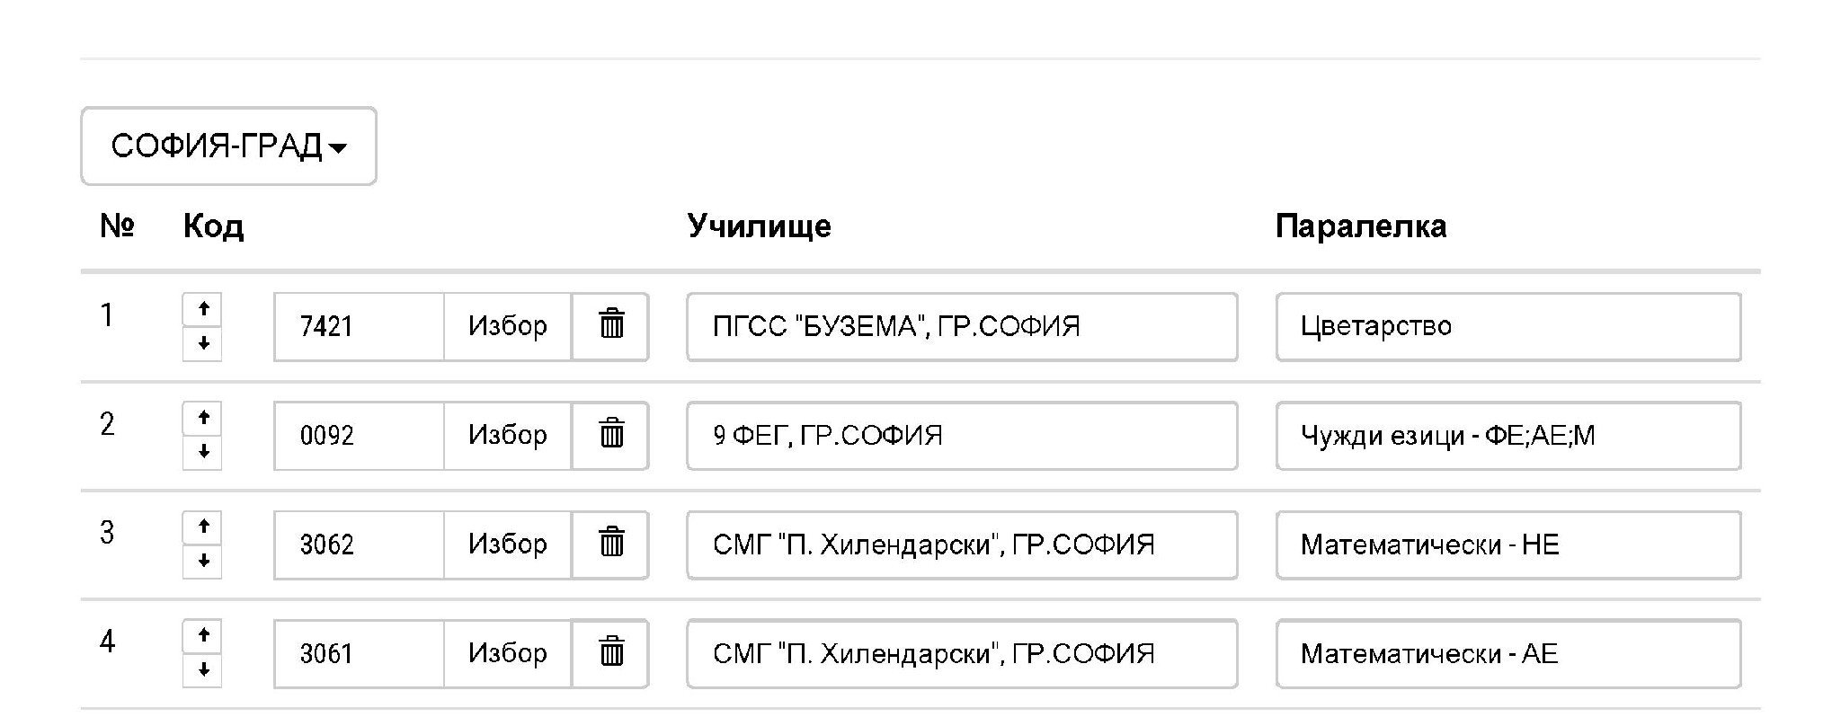Move row 2 down with arrow
Image resolution: width=1841 pixels, height=717 pixels.
pyautogui.click(x=203, y=452)
